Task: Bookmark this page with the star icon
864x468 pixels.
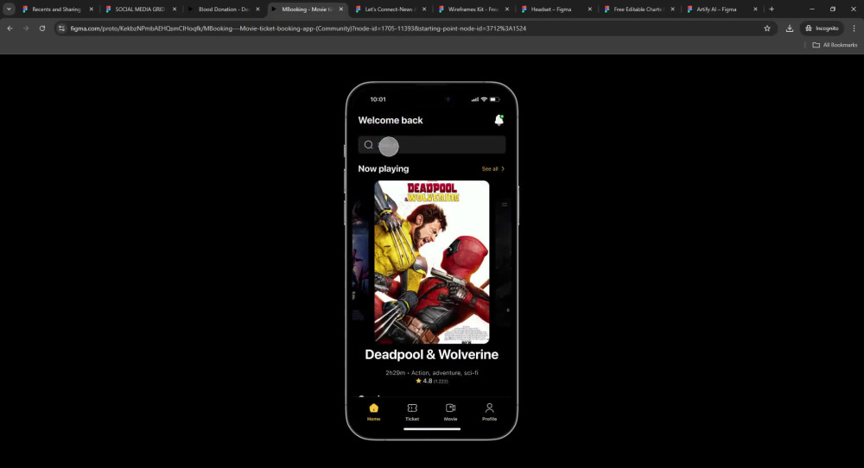Action: coord(767,28)
